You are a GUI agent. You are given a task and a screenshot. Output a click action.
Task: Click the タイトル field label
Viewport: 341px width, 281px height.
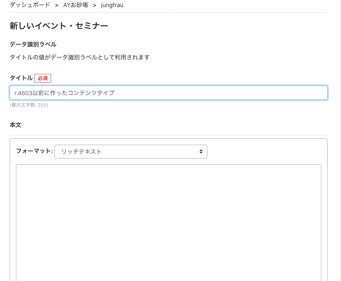pyautogui.click(x=21, y=78)
